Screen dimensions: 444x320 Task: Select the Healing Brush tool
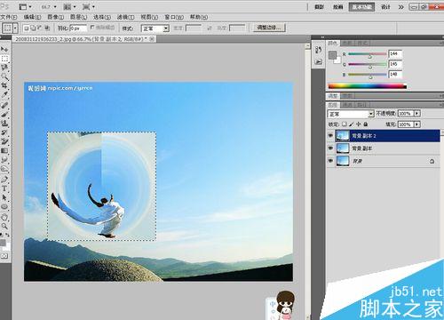4,105
